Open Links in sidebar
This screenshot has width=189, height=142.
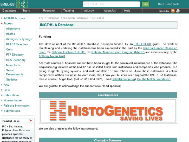coord(7,90)
